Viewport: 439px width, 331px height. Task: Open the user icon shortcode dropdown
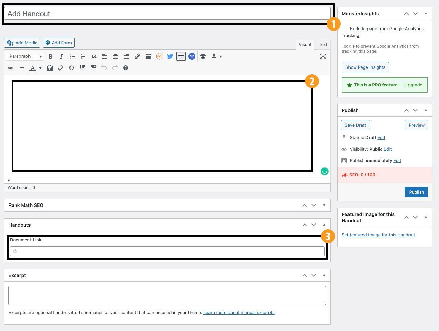click(217, 56)
